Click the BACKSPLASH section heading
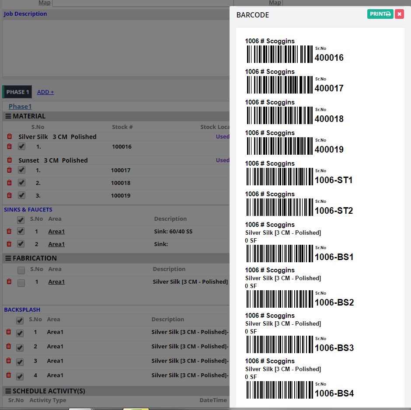Viewport: 411px width, 410px height. tap(22, 309)
